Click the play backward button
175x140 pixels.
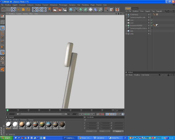pyautogui.click(x=86, y=114)
